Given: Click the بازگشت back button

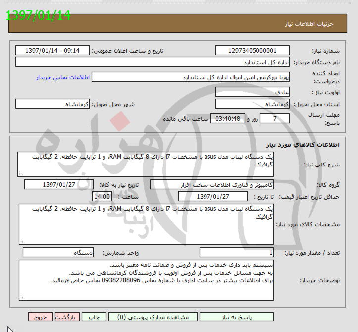Looking at the screenshot, I should (x=67, y=317).
